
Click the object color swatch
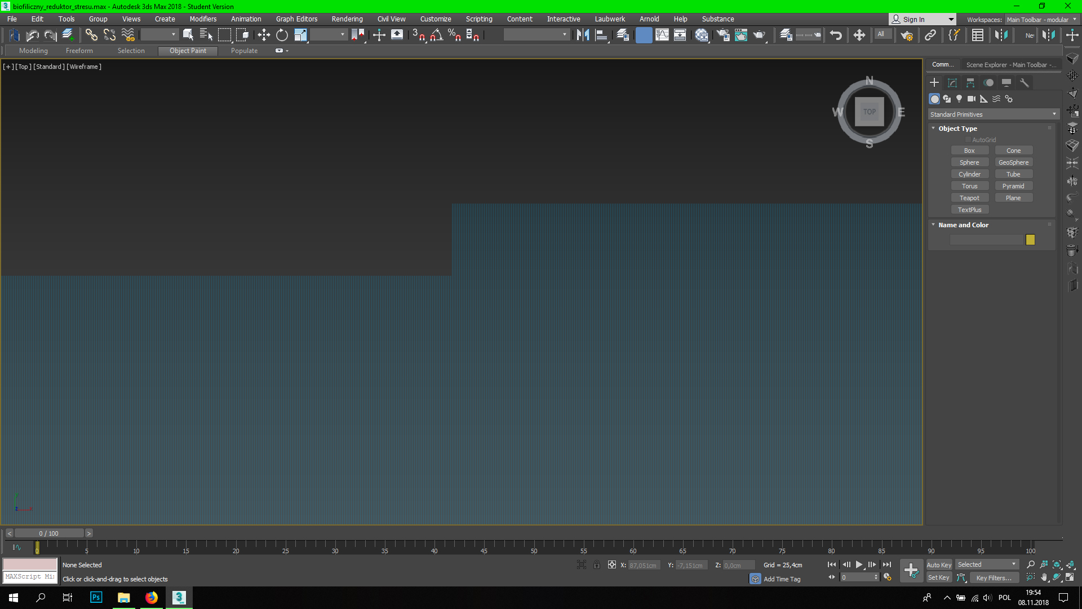(x=1030, y=240)
